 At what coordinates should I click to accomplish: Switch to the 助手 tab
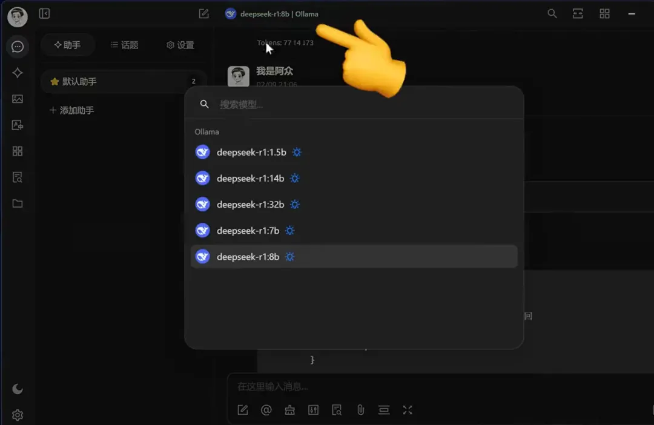tap(68, 45)
